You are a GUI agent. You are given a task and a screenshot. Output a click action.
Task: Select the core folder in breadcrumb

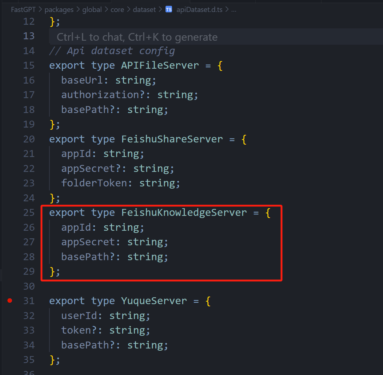pyautogui.click(x=117, y=9)
